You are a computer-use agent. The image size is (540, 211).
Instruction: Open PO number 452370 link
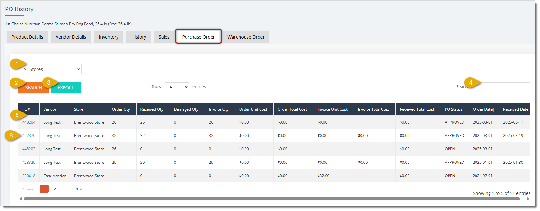[x=29, y=136]
